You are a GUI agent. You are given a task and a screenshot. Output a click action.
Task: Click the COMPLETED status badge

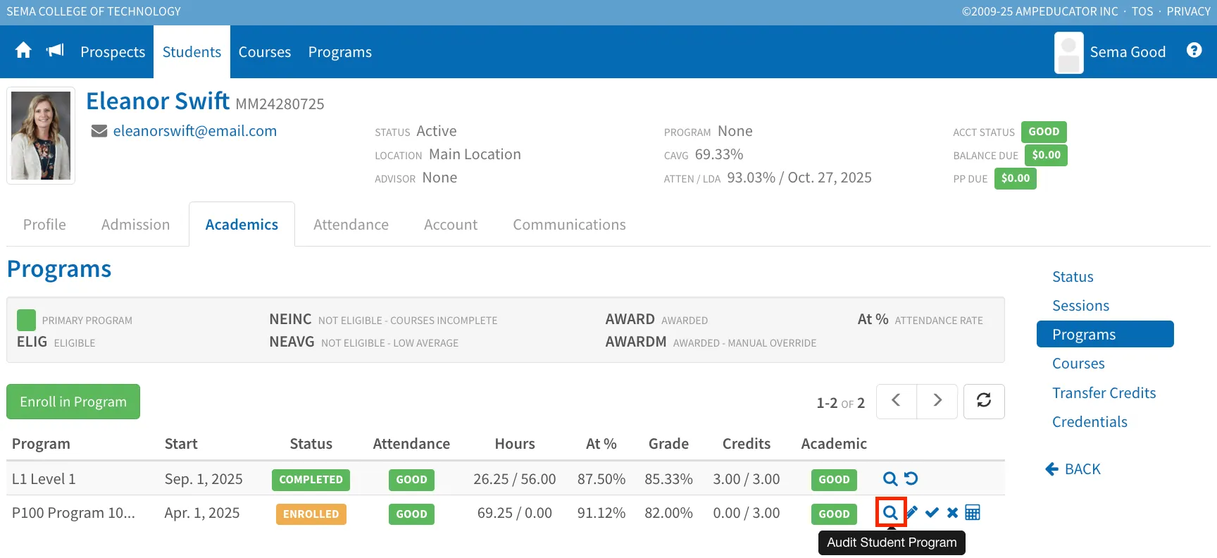pos(311,480)
